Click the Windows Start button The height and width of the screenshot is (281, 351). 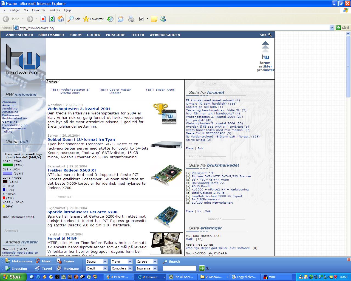click(x=13, y=277)
